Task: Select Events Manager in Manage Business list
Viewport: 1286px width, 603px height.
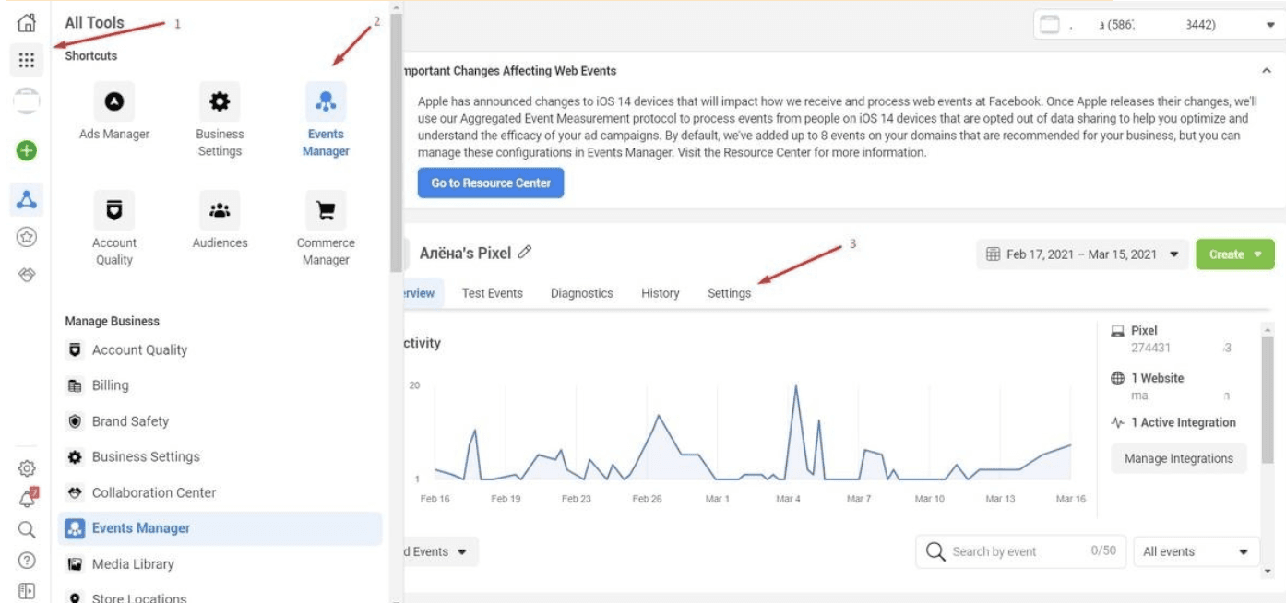Action: click(x=220, y=528)
